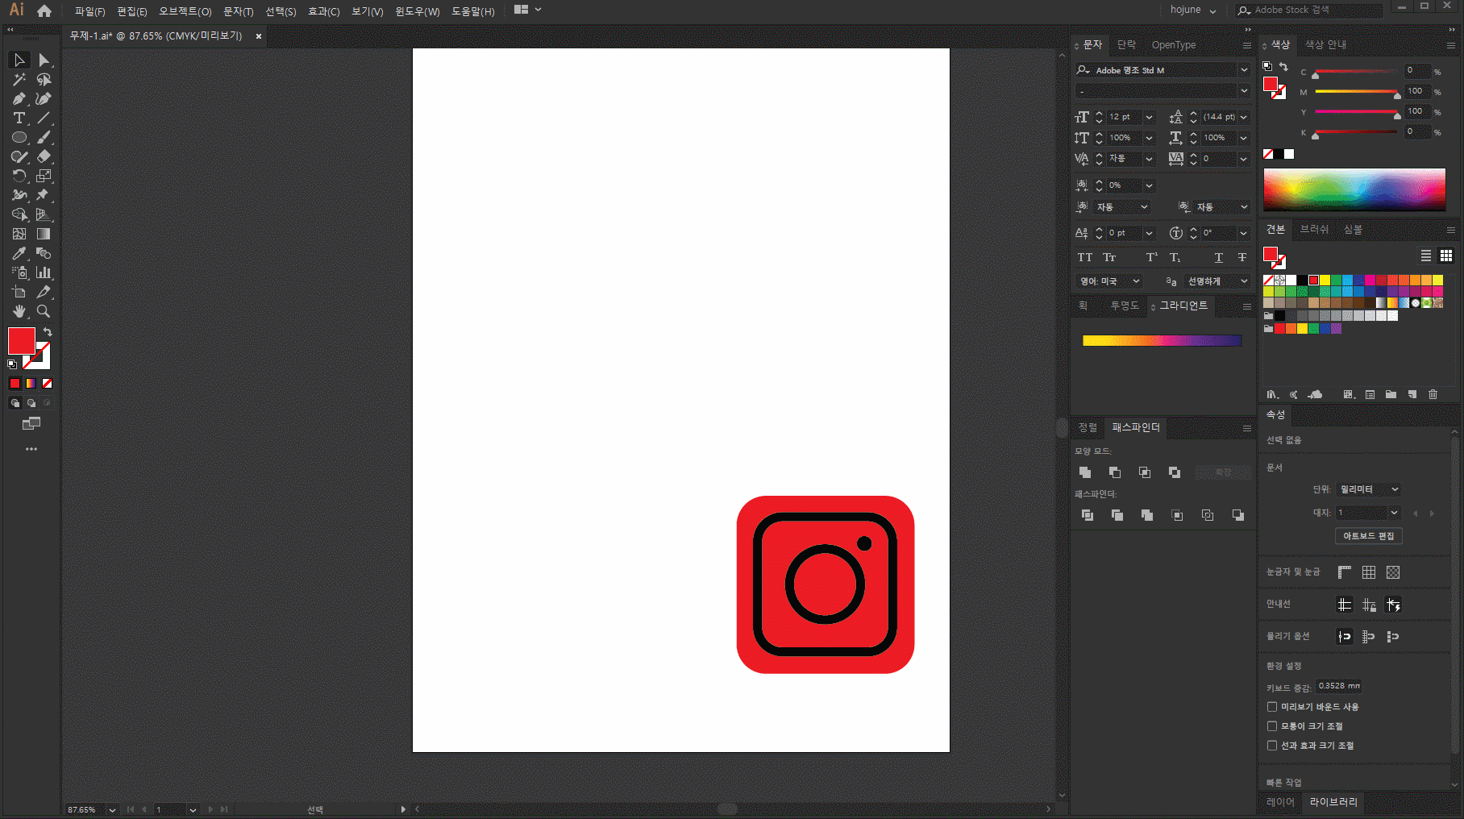Click the toolbar's large red fill color swatch
The image size is (1464, 819).
(x=21, y=341)
